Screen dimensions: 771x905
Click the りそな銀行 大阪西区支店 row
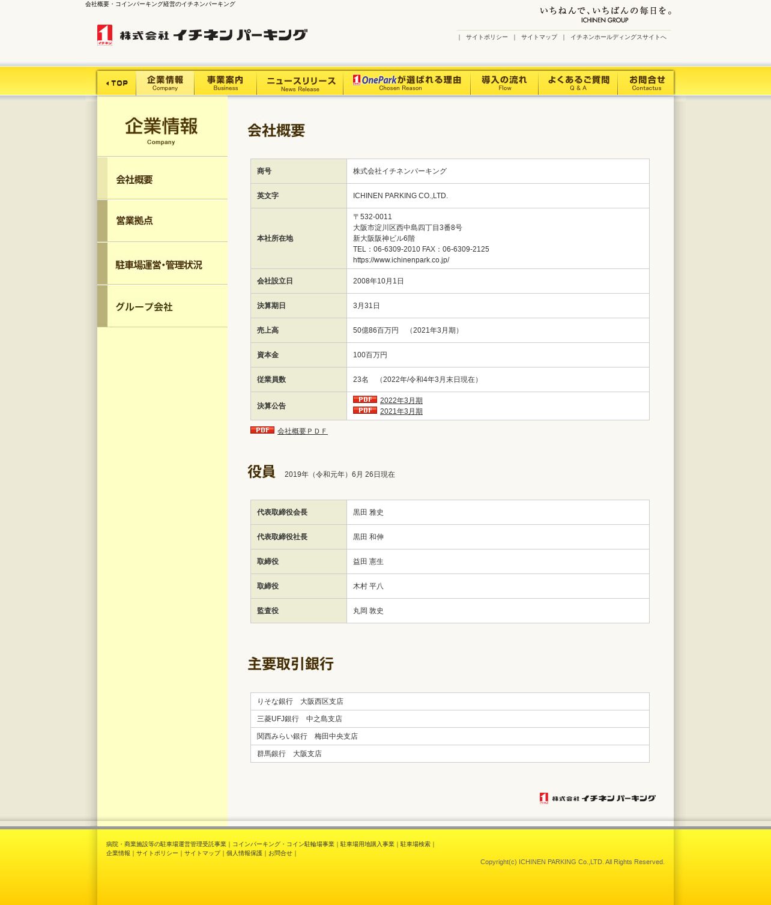coord(450,701)
